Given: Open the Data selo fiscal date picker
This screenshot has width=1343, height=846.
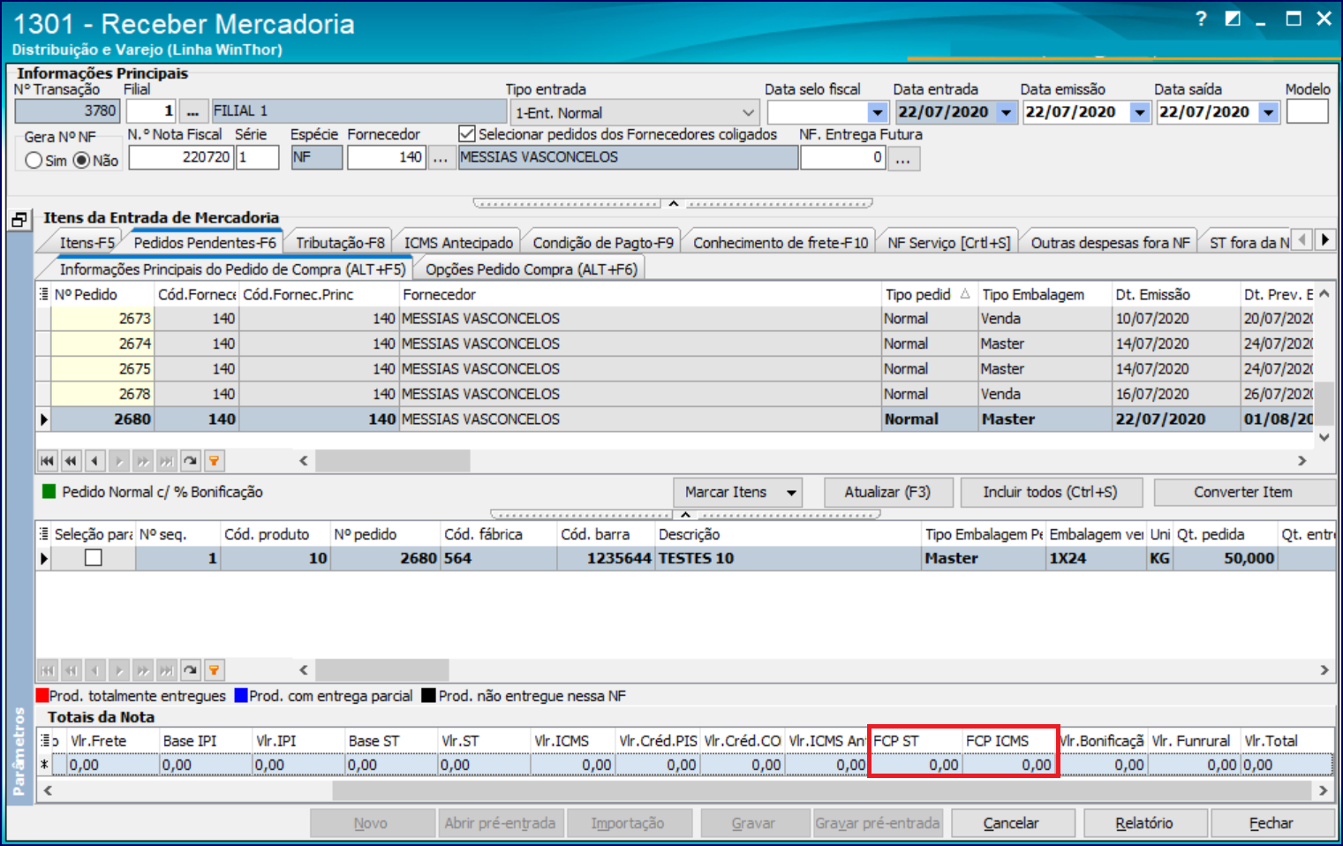Looking at the screenshot, I should 877,112.
